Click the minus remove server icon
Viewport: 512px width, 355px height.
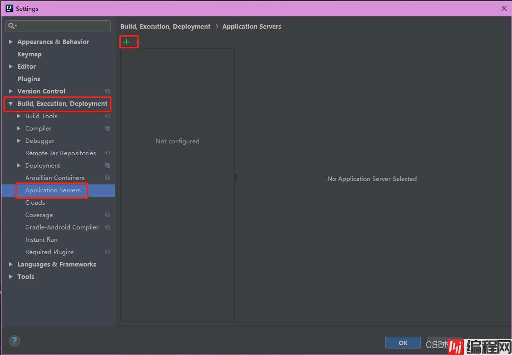140,42
